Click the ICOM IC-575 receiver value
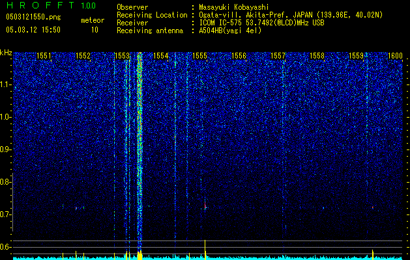Screen dimensions: 410x260 pyautogui.click(x=261, y=23)
